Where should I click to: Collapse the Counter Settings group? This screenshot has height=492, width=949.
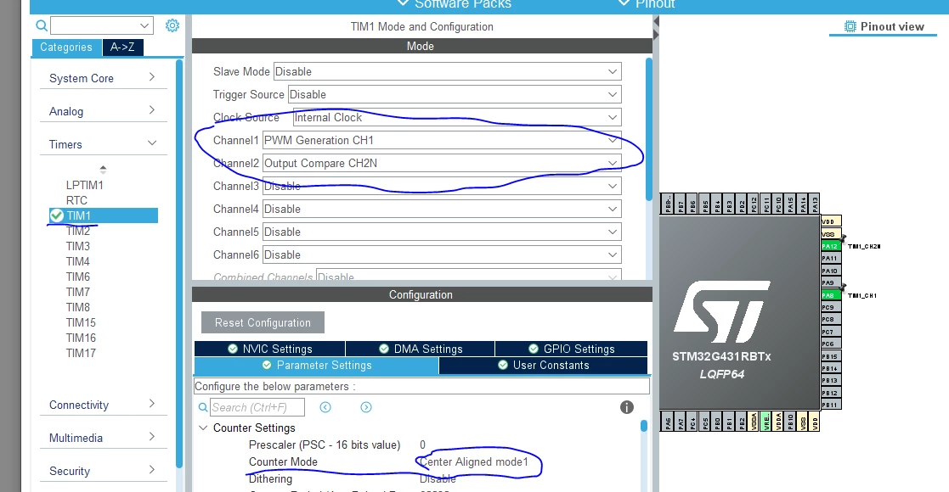(203, 428)
